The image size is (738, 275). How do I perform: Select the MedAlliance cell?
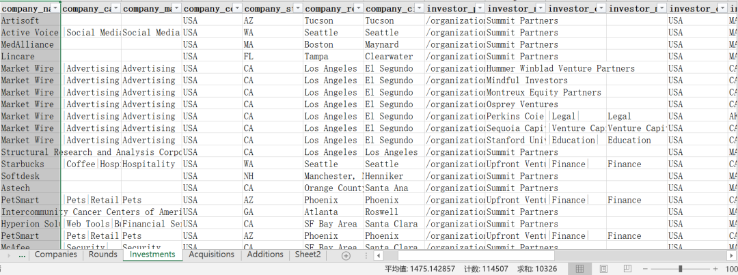pyautogui.click(x=31, y=44)
